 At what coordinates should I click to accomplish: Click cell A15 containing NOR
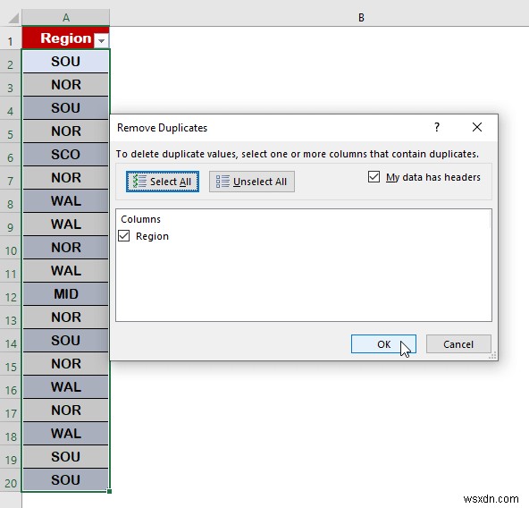(66, 364)
